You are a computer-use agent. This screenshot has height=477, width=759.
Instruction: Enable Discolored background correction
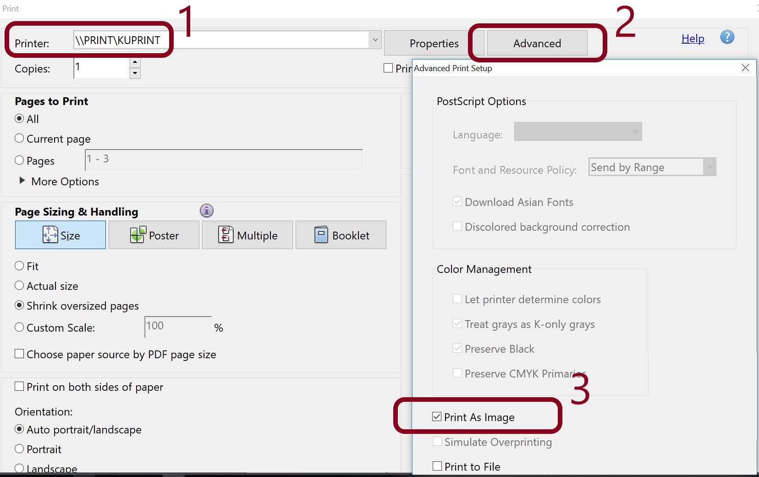coord(456,226)
